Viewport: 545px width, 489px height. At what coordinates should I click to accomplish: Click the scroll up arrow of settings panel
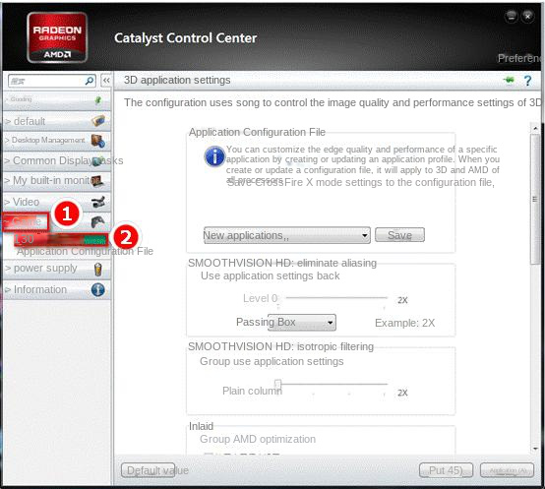click(535, 128)
